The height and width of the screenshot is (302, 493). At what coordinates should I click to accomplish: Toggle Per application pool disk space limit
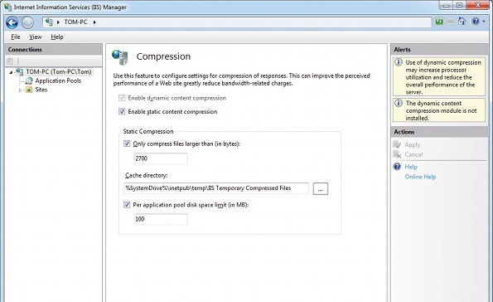tap(127, 205)
